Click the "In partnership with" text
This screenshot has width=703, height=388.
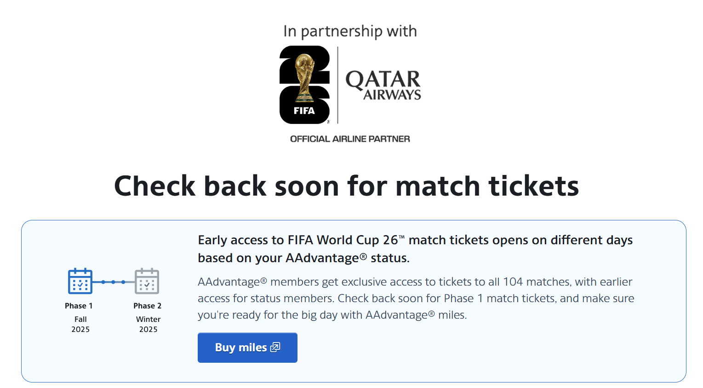pos(350,31)
